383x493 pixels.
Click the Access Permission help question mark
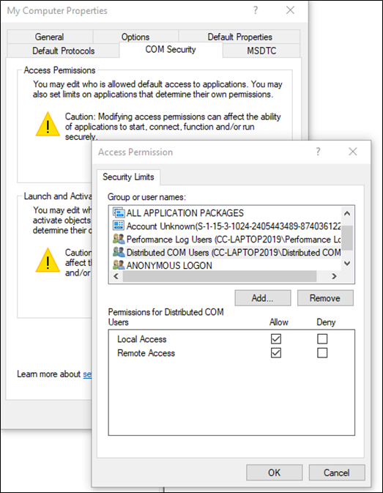click(318, 152)
